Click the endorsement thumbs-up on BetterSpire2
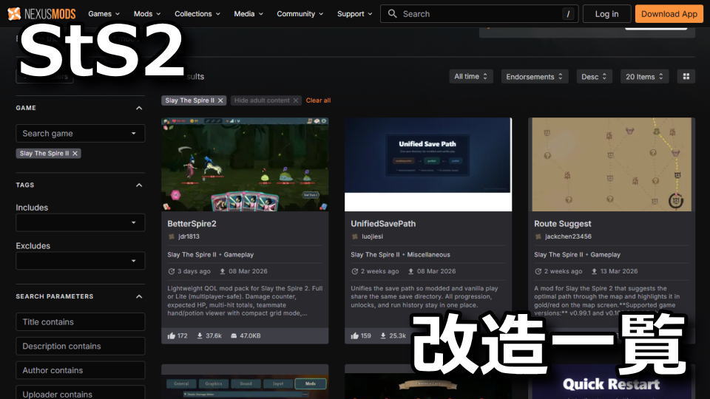The width and height of the screenshot is (710, 399). [172, 335]
